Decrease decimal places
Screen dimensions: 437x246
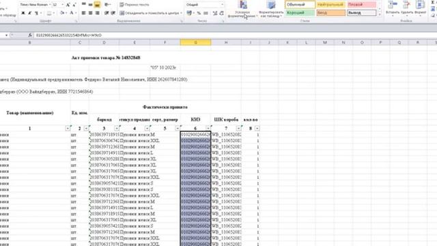tap(221, 13)
